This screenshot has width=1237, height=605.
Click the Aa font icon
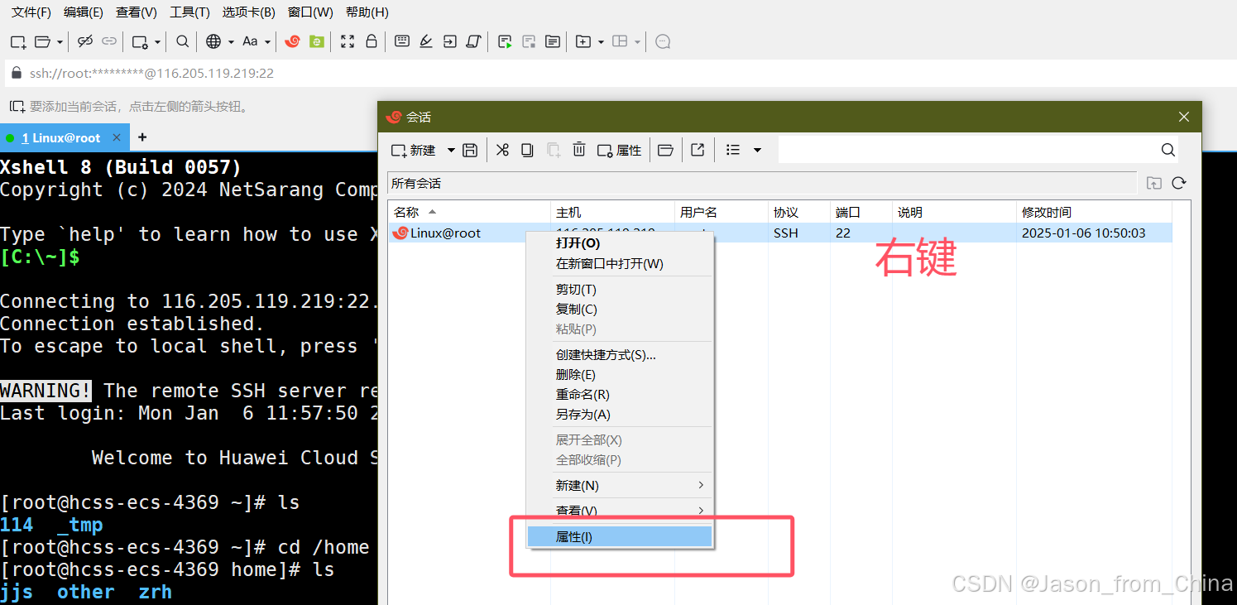tap(250, 41)
